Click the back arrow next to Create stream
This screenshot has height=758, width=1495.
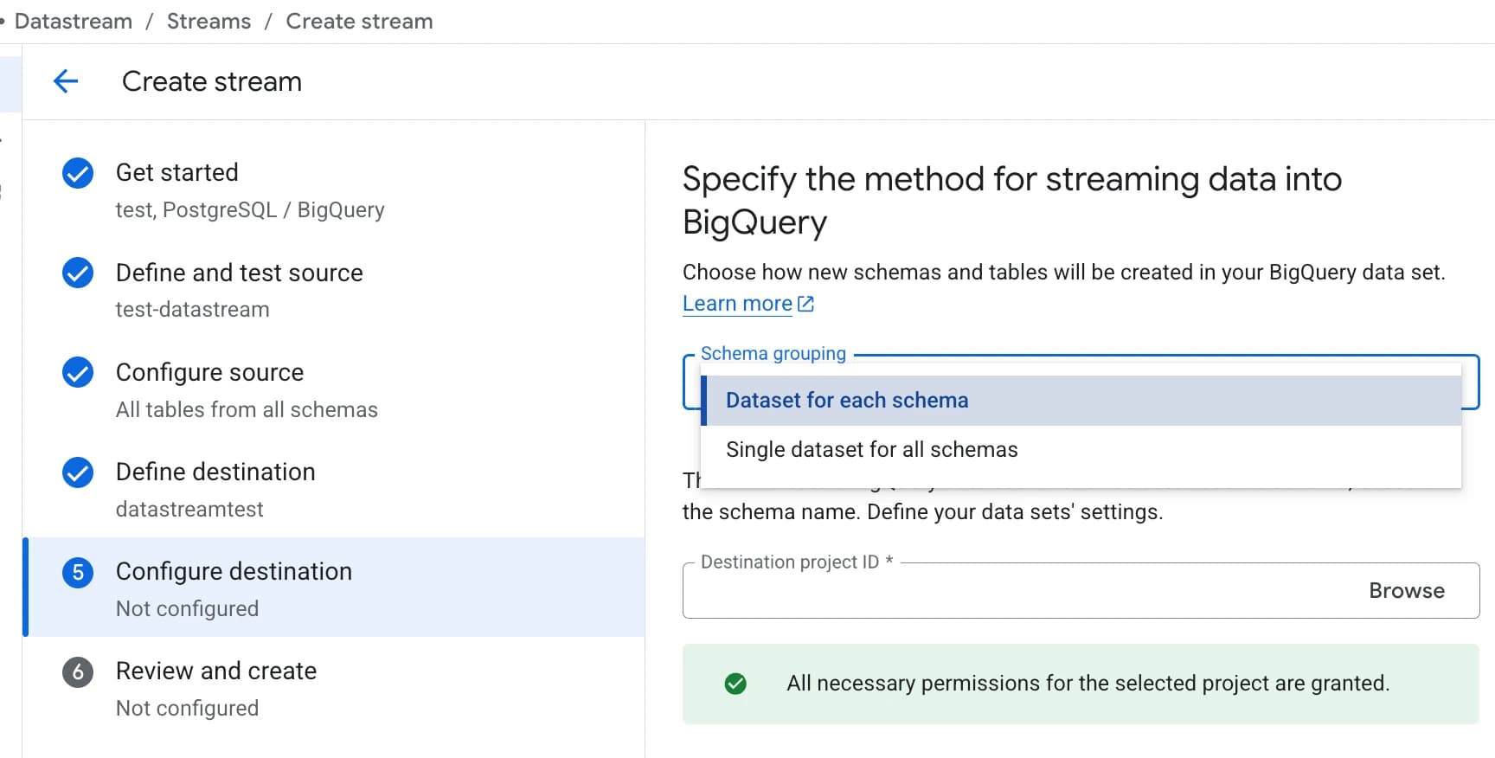click(x=65, y=80)
